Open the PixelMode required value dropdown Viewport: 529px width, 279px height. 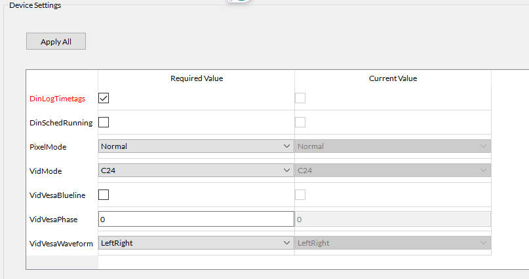click(x=195, y=146)
